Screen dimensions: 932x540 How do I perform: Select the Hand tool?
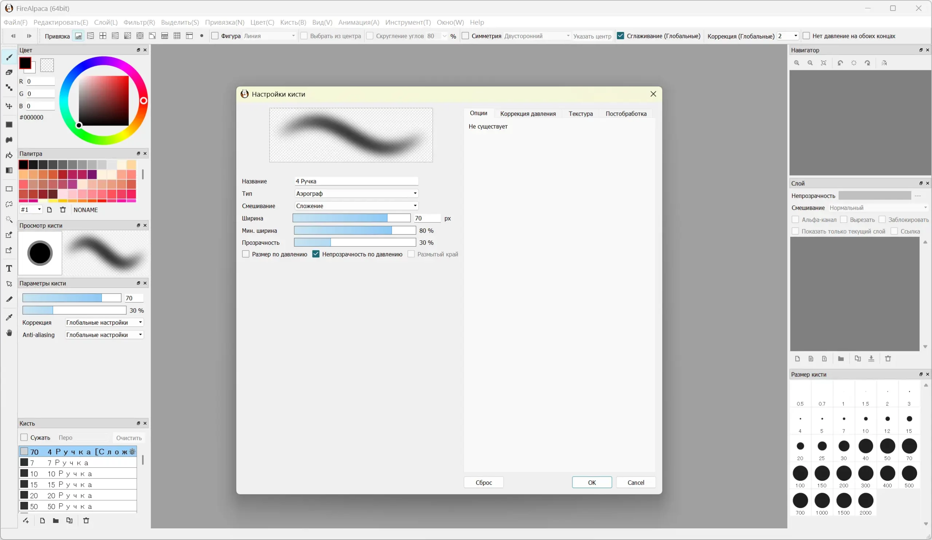[9, 333]
